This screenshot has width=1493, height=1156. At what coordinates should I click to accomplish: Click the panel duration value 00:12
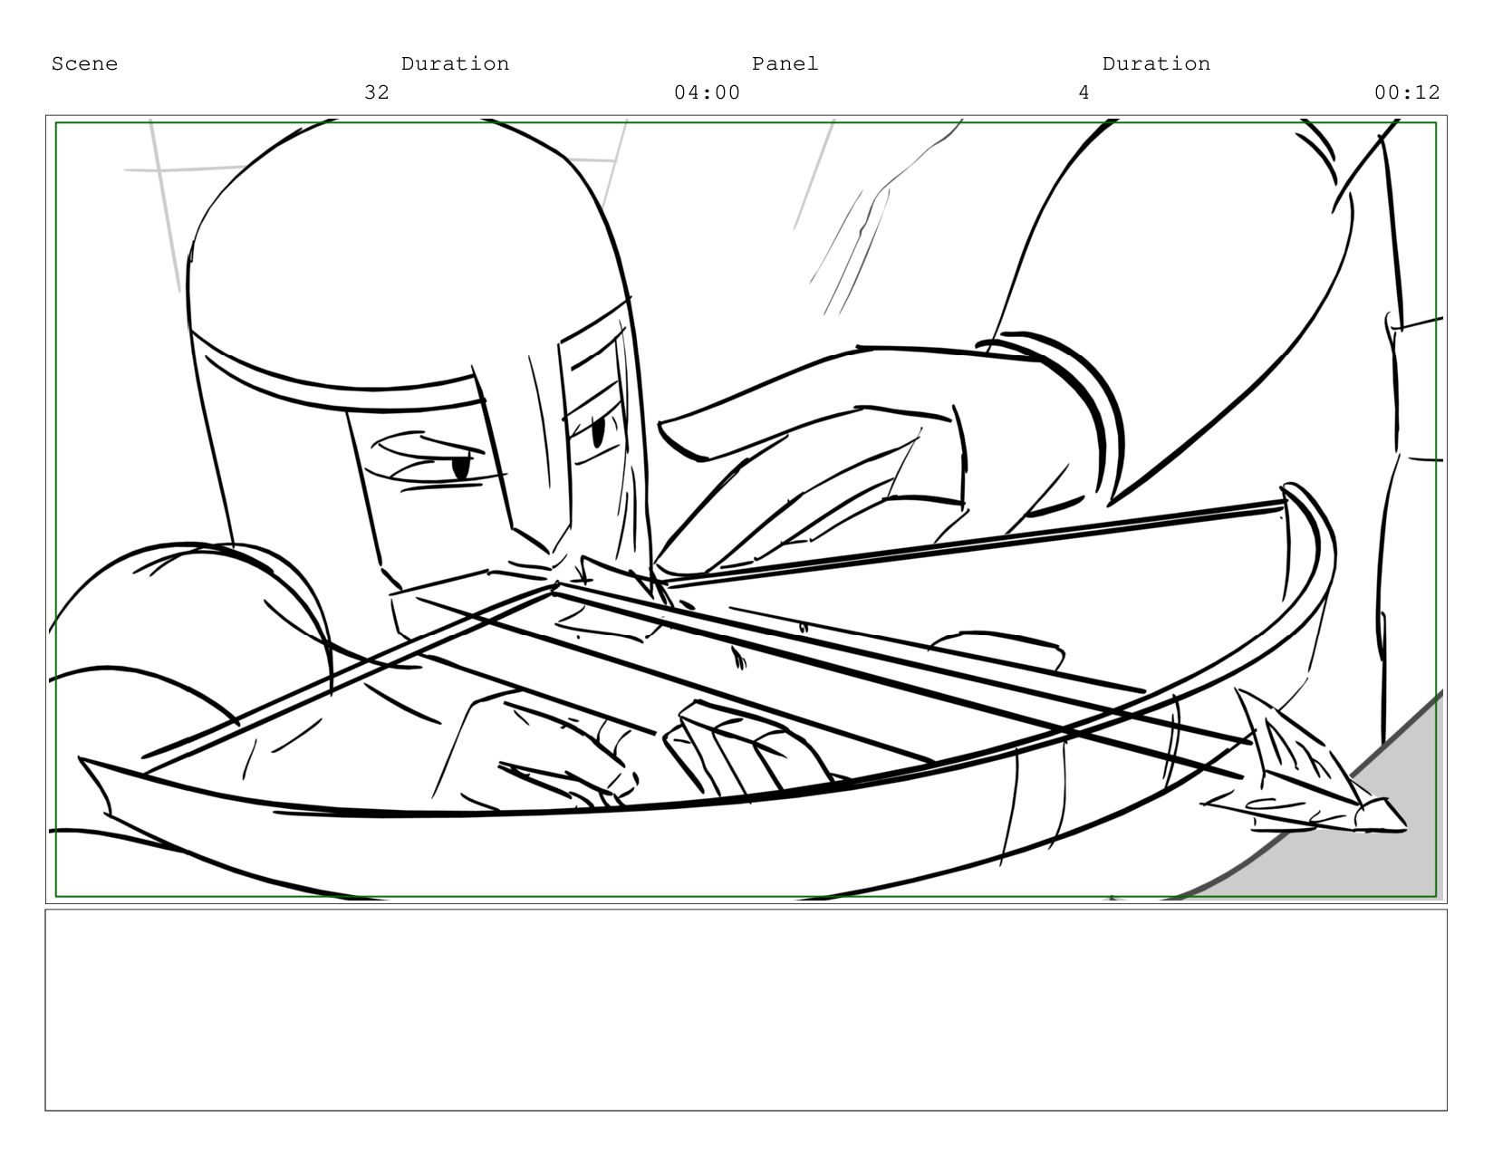pyautogui.click(x=1407, y=92)
